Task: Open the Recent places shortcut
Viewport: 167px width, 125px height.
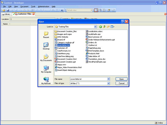Action: tap(46, 35)
